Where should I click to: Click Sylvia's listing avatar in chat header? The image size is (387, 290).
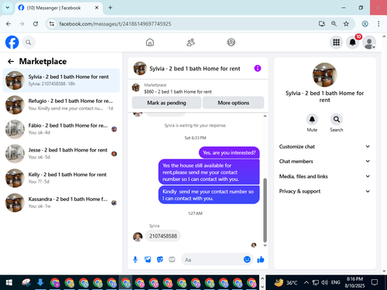pos(140,68)
